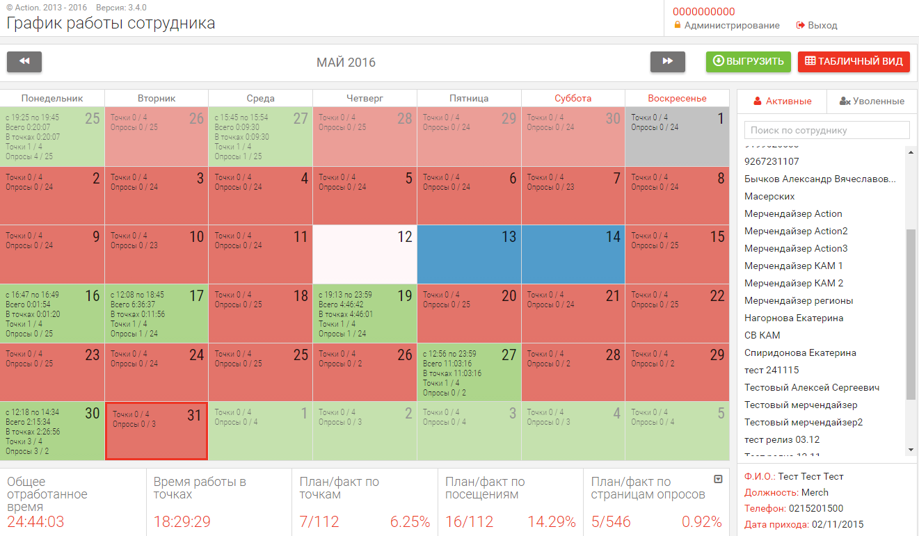This screenshot has height=536, width=919.
Task: Click the 7/112 points plan/fact value
Action: (x=319, y=521)
